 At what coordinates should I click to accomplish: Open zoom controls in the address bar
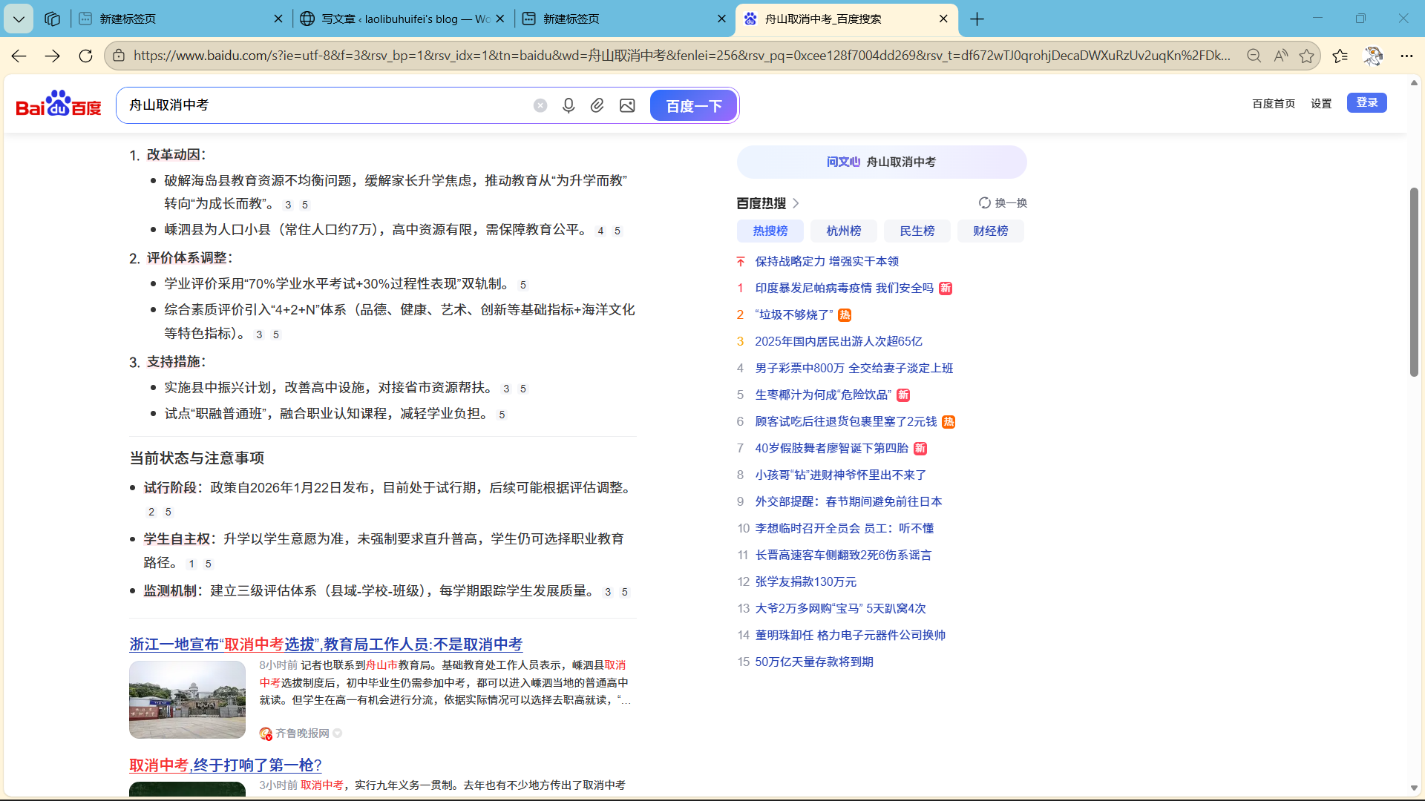[1254, 55]
